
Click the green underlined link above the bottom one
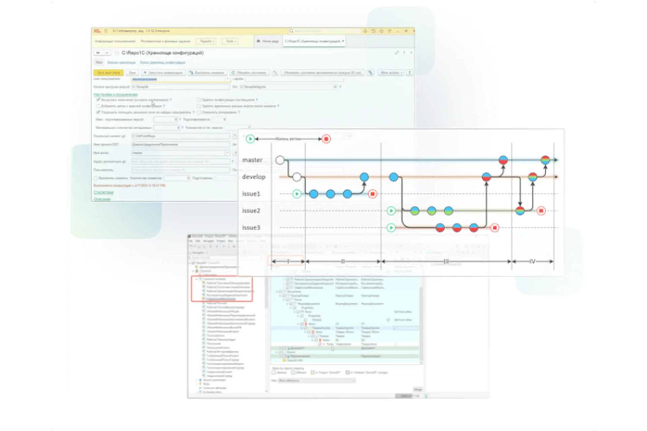pyautogui.click(x=103, y=192)
